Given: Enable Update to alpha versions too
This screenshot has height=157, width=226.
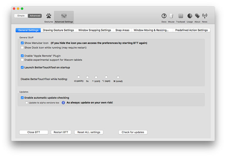Looking at the screenshot, I should 27,103.
